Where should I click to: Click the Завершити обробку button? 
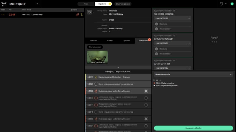click(x=194, y=128)
